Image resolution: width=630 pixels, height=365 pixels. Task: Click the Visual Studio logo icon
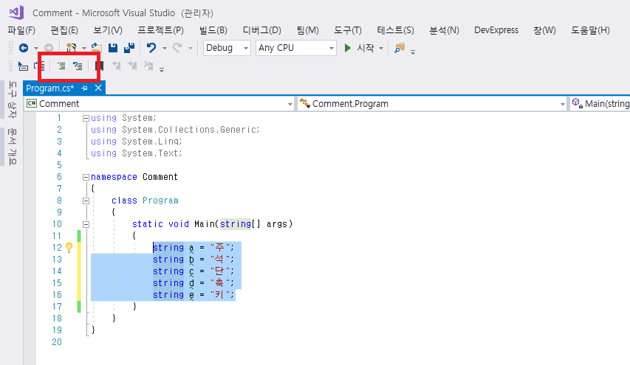coord(16,13)
